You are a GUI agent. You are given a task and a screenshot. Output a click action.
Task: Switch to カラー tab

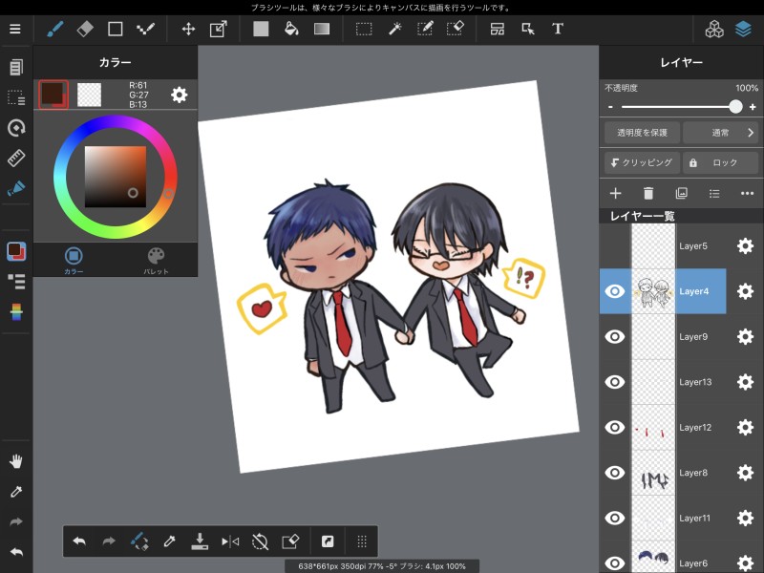[x=74, y=260]
